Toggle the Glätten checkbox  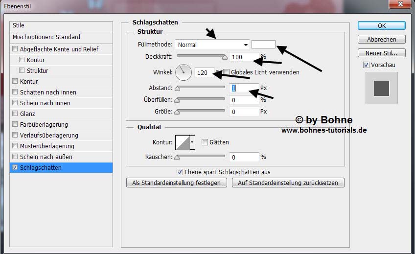[205, 142]
